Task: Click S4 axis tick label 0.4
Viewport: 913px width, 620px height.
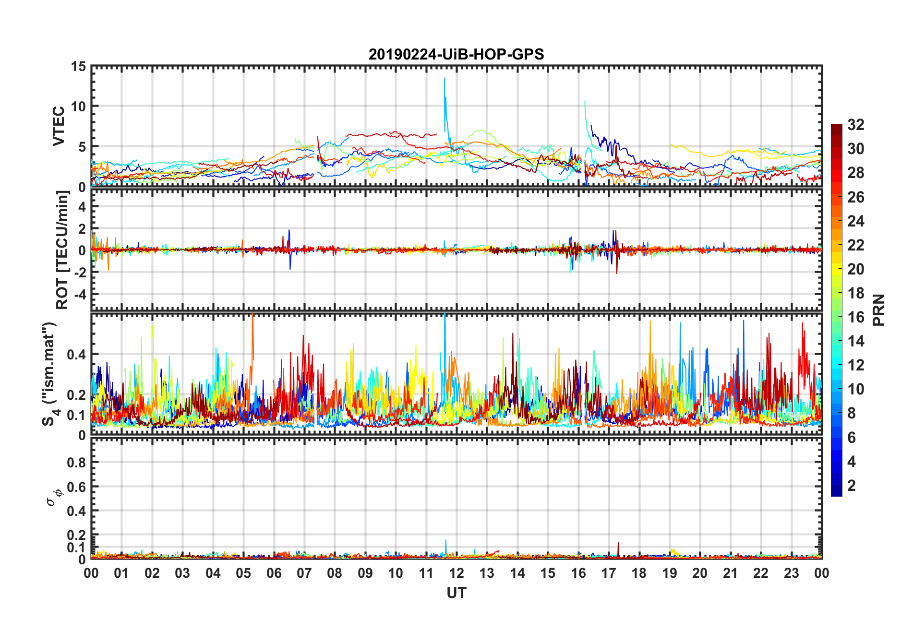Action: point(76,355)
